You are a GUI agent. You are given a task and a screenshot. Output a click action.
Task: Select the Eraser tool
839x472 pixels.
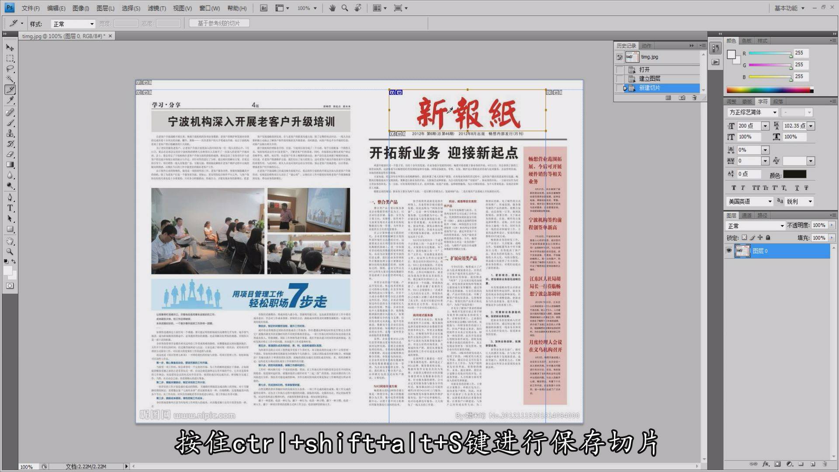click(10, 154)
